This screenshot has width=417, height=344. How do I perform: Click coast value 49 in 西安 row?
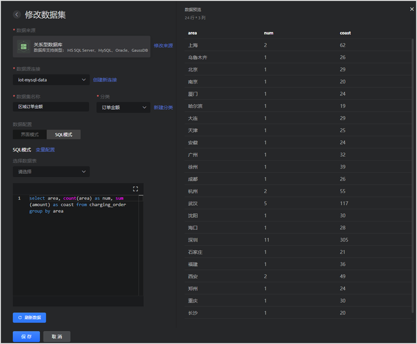343,276
